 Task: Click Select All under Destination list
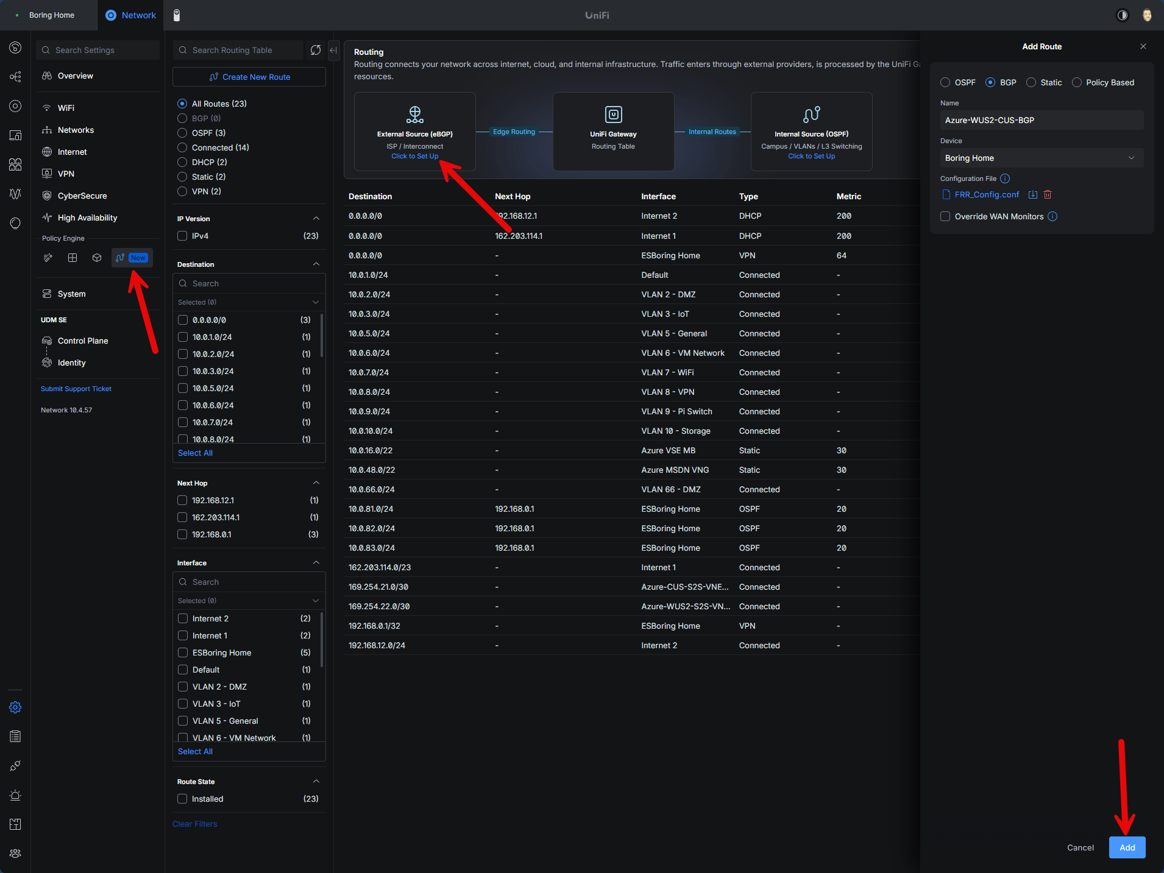pyautogui.click(x=195, y=453)
